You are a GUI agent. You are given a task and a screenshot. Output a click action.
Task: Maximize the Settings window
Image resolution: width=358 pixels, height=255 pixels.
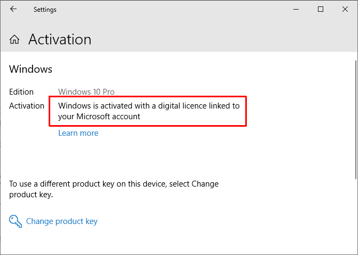(321, 9)
